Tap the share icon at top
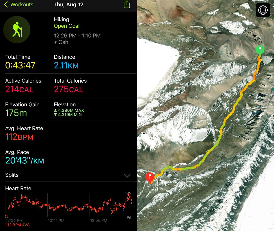The image size is (274, 231). pyautogui.click(x=127, y=4)
